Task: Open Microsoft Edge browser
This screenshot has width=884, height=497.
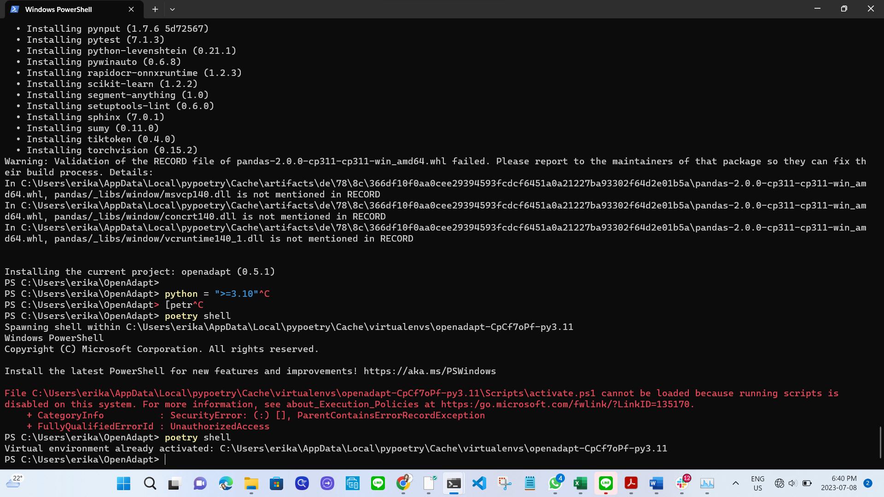Action: tap(226, 483)
